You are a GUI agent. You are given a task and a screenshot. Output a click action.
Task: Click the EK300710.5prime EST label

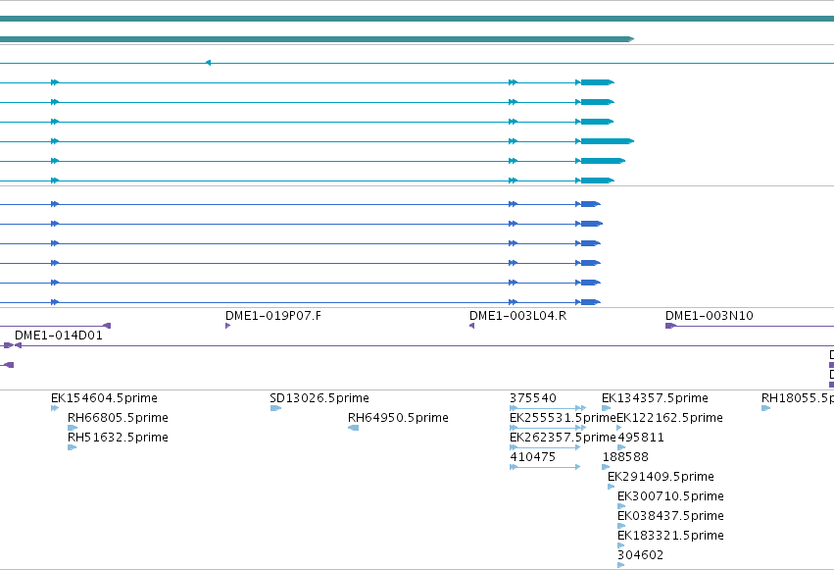click(x=670, y=496)
